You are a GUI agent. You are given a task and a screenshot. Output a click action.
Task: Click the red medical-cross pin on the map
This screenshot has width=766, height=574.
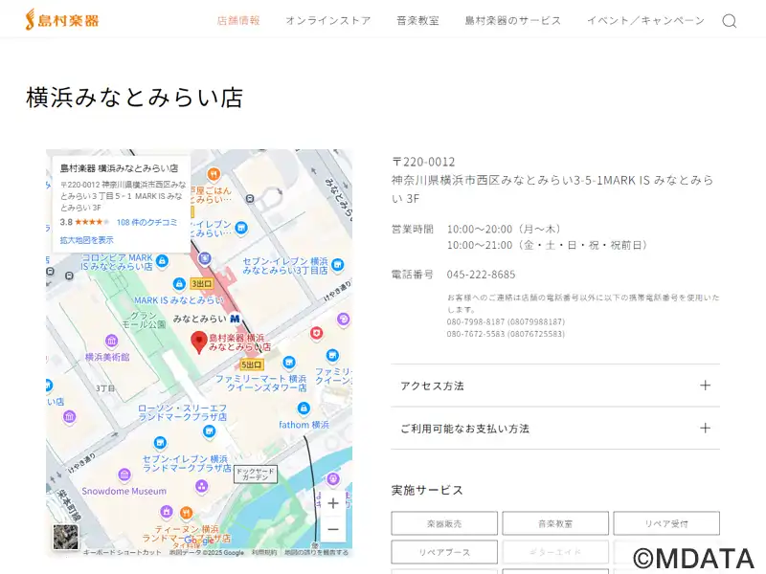(317, 333)
